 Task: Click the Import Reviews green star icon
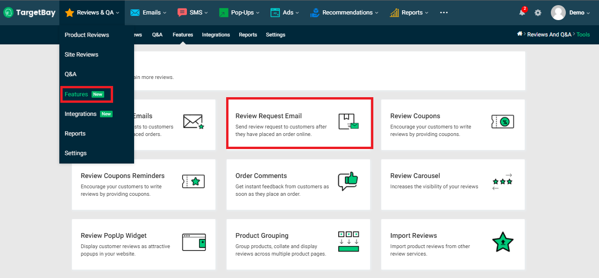[x=503, y=242]
